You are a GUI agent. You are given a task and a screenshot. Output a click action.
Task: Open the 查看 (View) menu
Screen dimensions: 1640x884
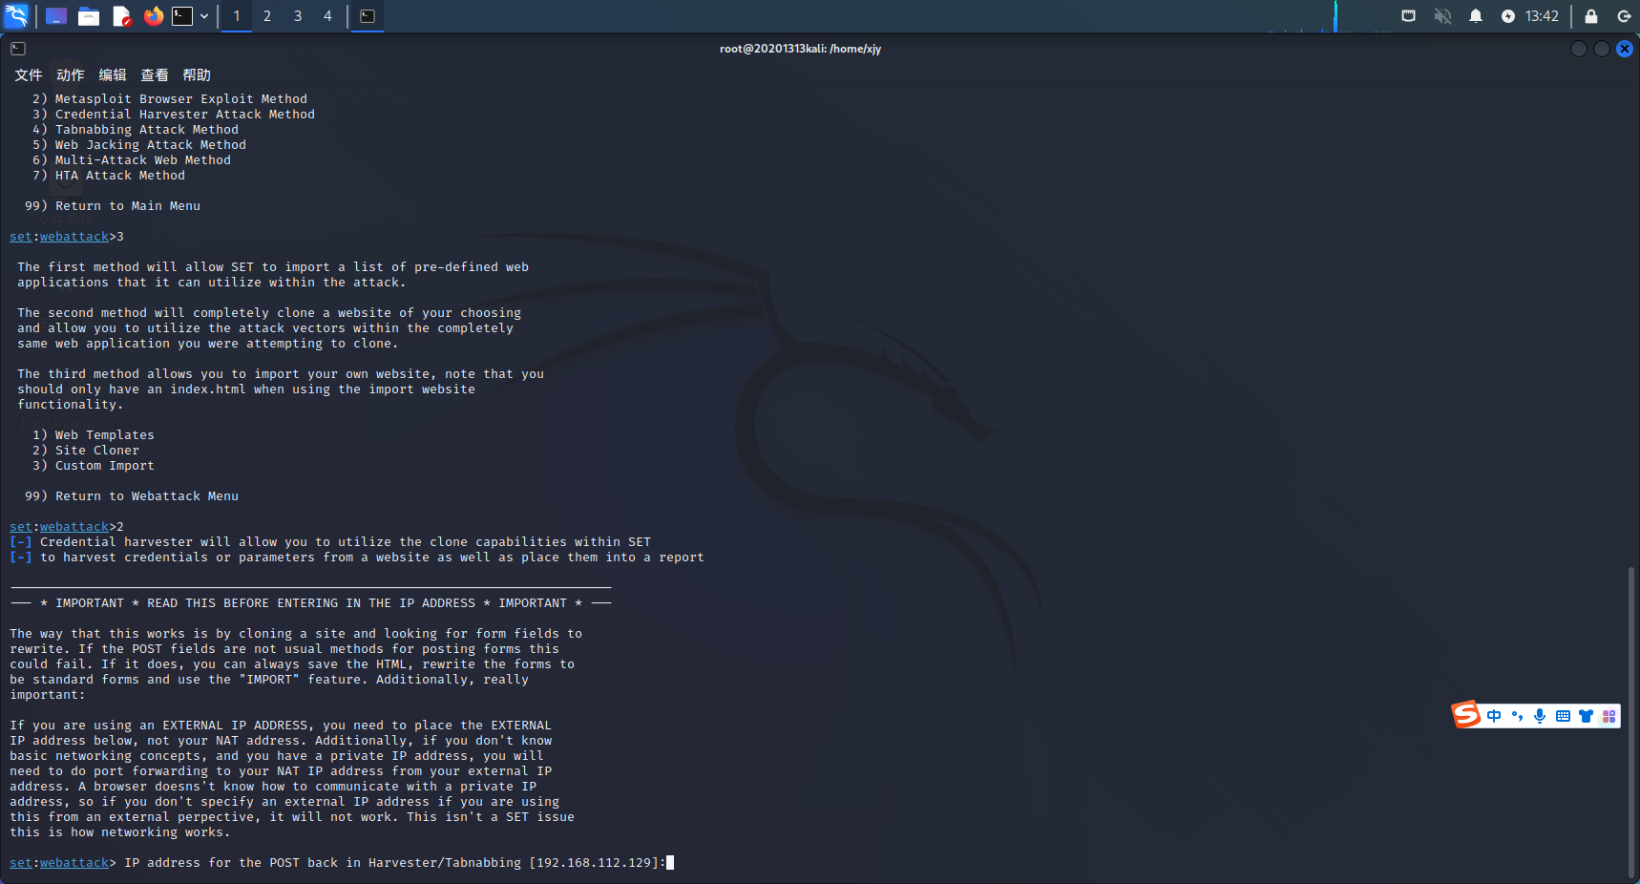[x=155, y=75]
